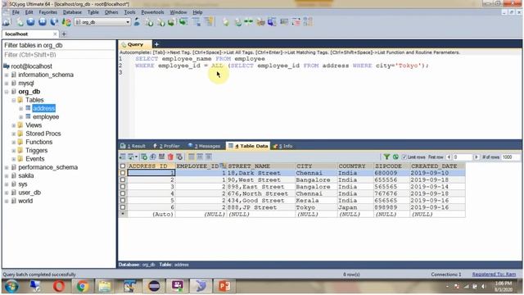This screenshot has height=295, width=524.
Task: Click the icon beside EMPLOYE_ID column header
Action: pyautogui.click(x=223, y=166)
